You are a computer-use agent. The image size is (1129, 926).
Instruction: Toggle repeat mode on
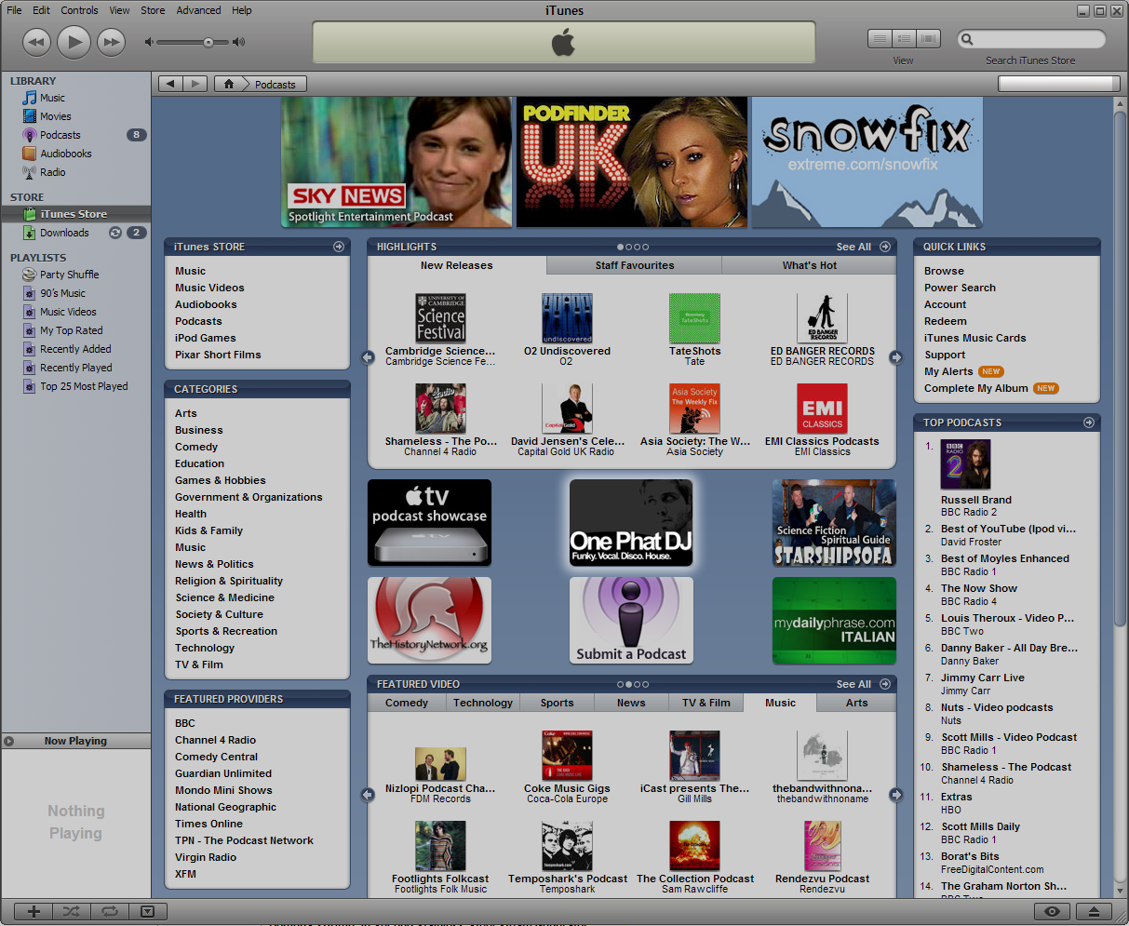[110, 911]
